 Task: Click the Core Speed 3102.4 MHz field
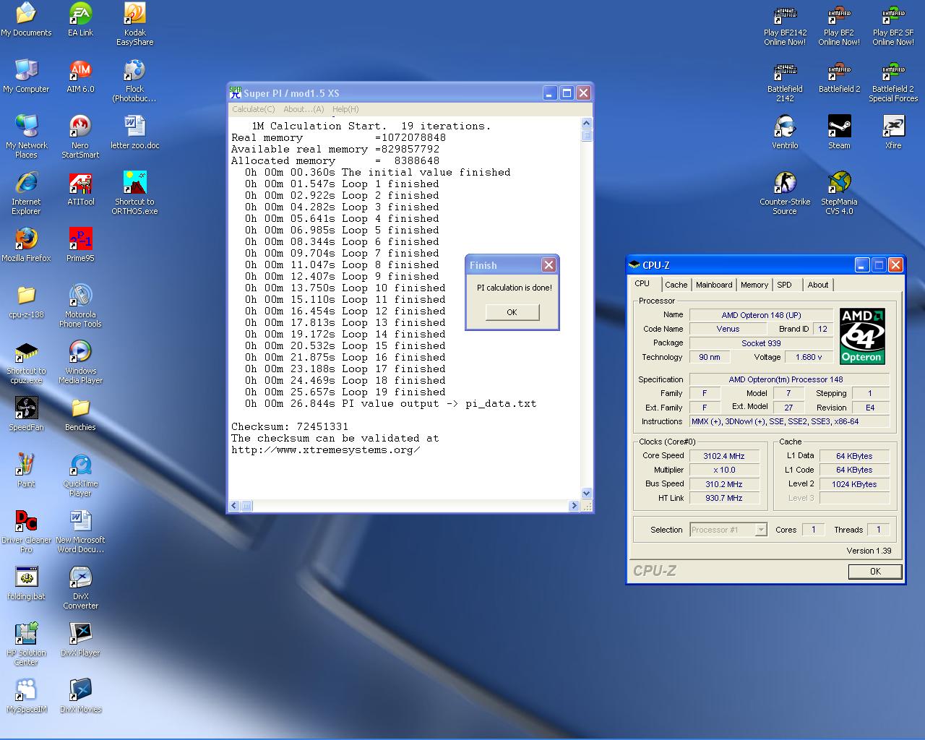[x=724, y=456]
